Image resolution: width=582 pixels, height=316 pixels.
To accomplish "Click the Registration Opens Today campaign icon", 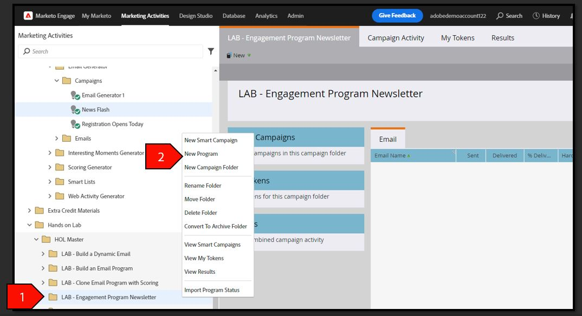I will coord(75,124).
